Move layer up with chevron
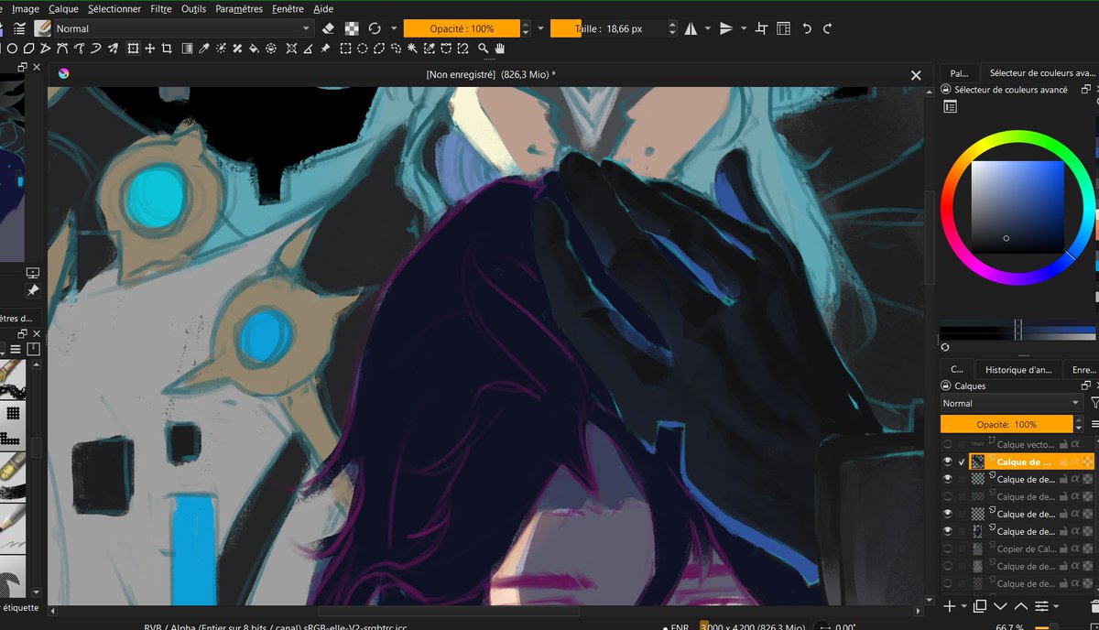1099x630 pixels. tap(1021, 606)
